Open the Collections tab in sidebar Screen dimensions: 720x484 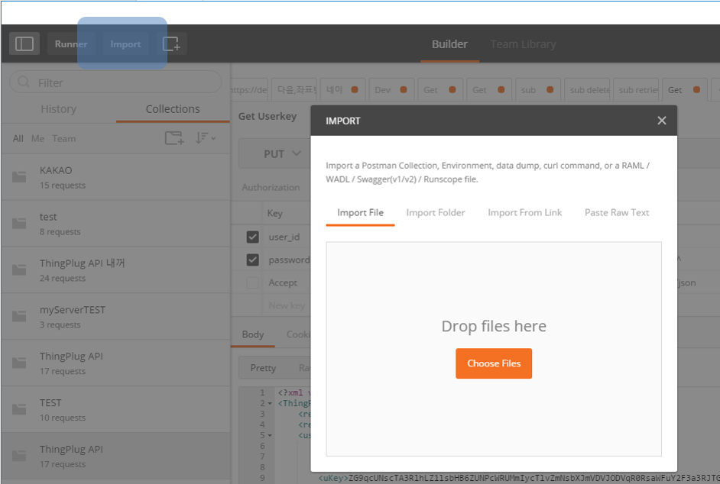(173, 109)
